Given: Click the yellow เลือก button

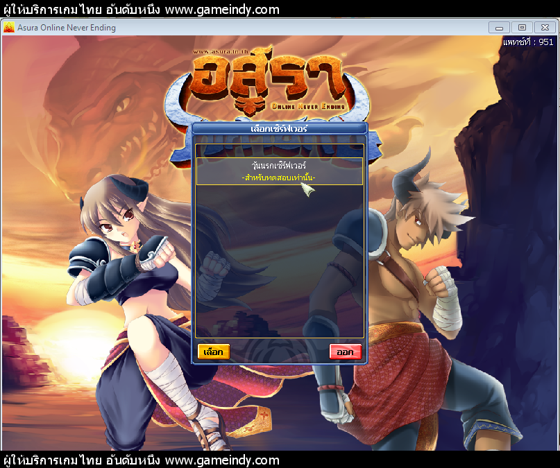Looking at the screenshot, I should coord(214,352).
